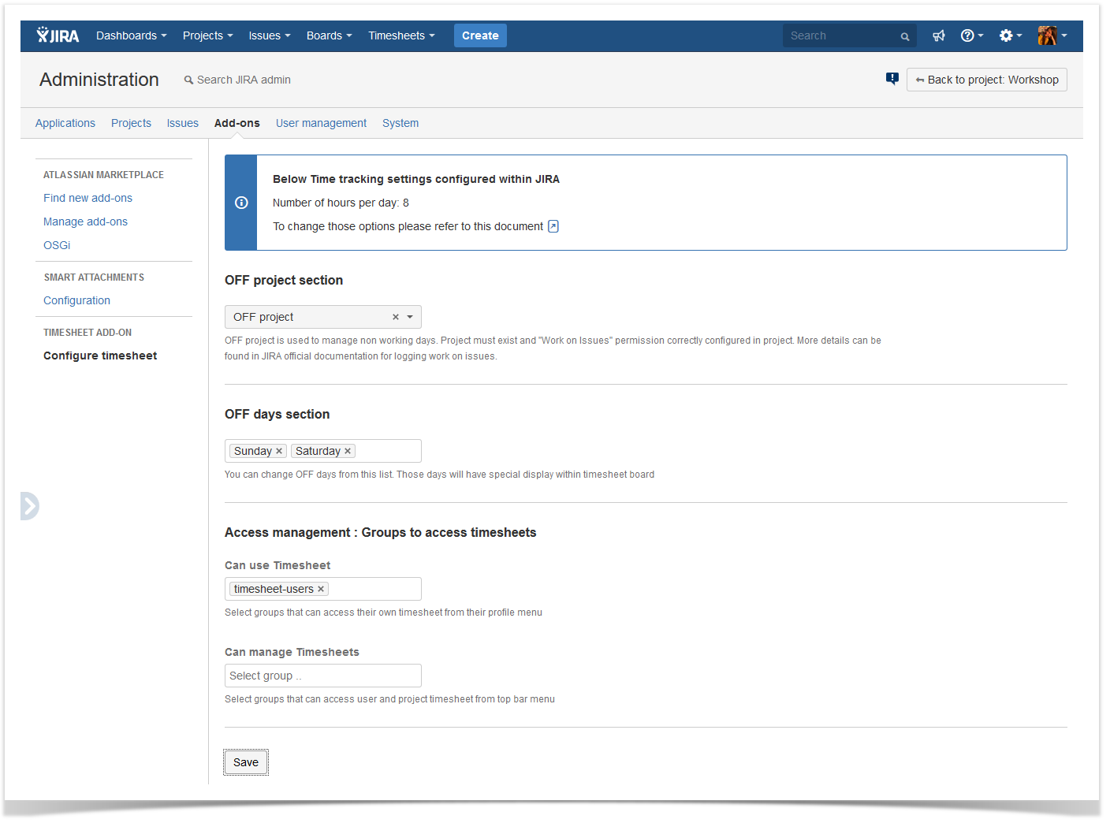Go Back to project: Workshop
Screen dimensions: 1110x823
coord(987,80)
